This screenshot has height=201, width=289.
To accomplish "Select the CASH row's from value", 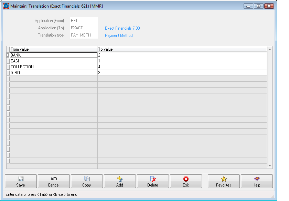I will pos(53,61).
